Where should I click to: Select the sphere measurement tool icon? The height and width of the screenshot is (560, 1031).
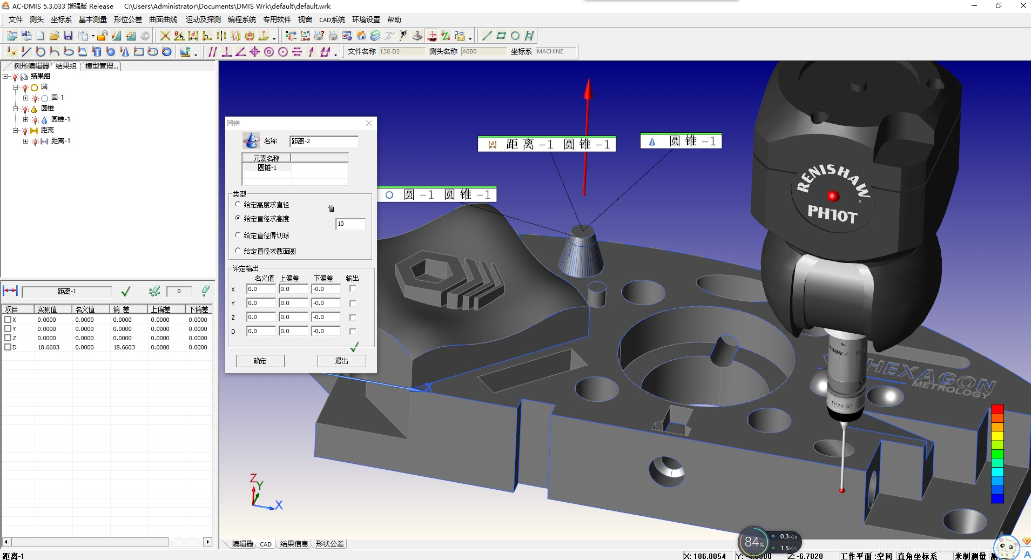click(111, 52)
